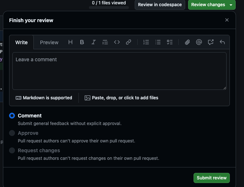Insert code formatting with the angle-brackets icon

117,42
